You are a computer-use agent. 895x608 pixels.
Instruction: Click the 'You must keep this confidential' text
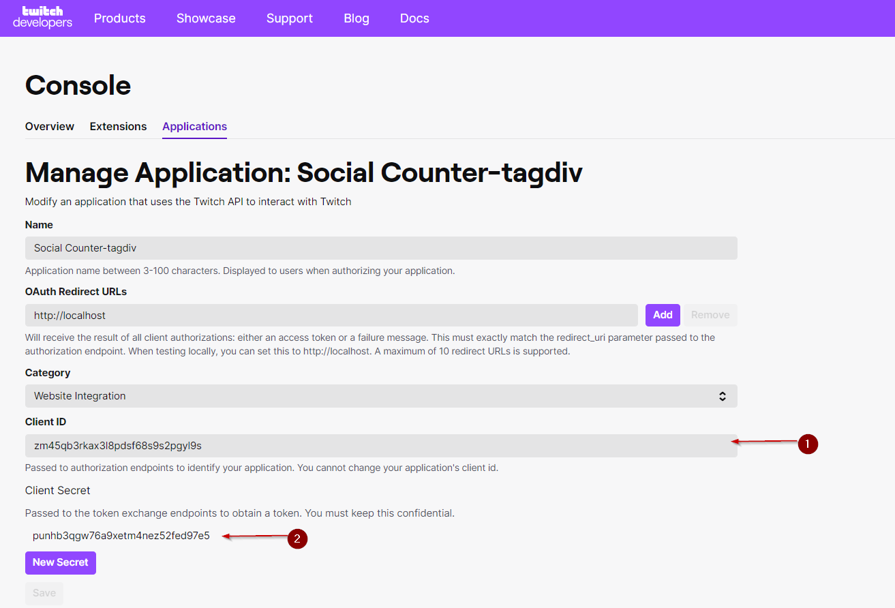tap(380, 513)
